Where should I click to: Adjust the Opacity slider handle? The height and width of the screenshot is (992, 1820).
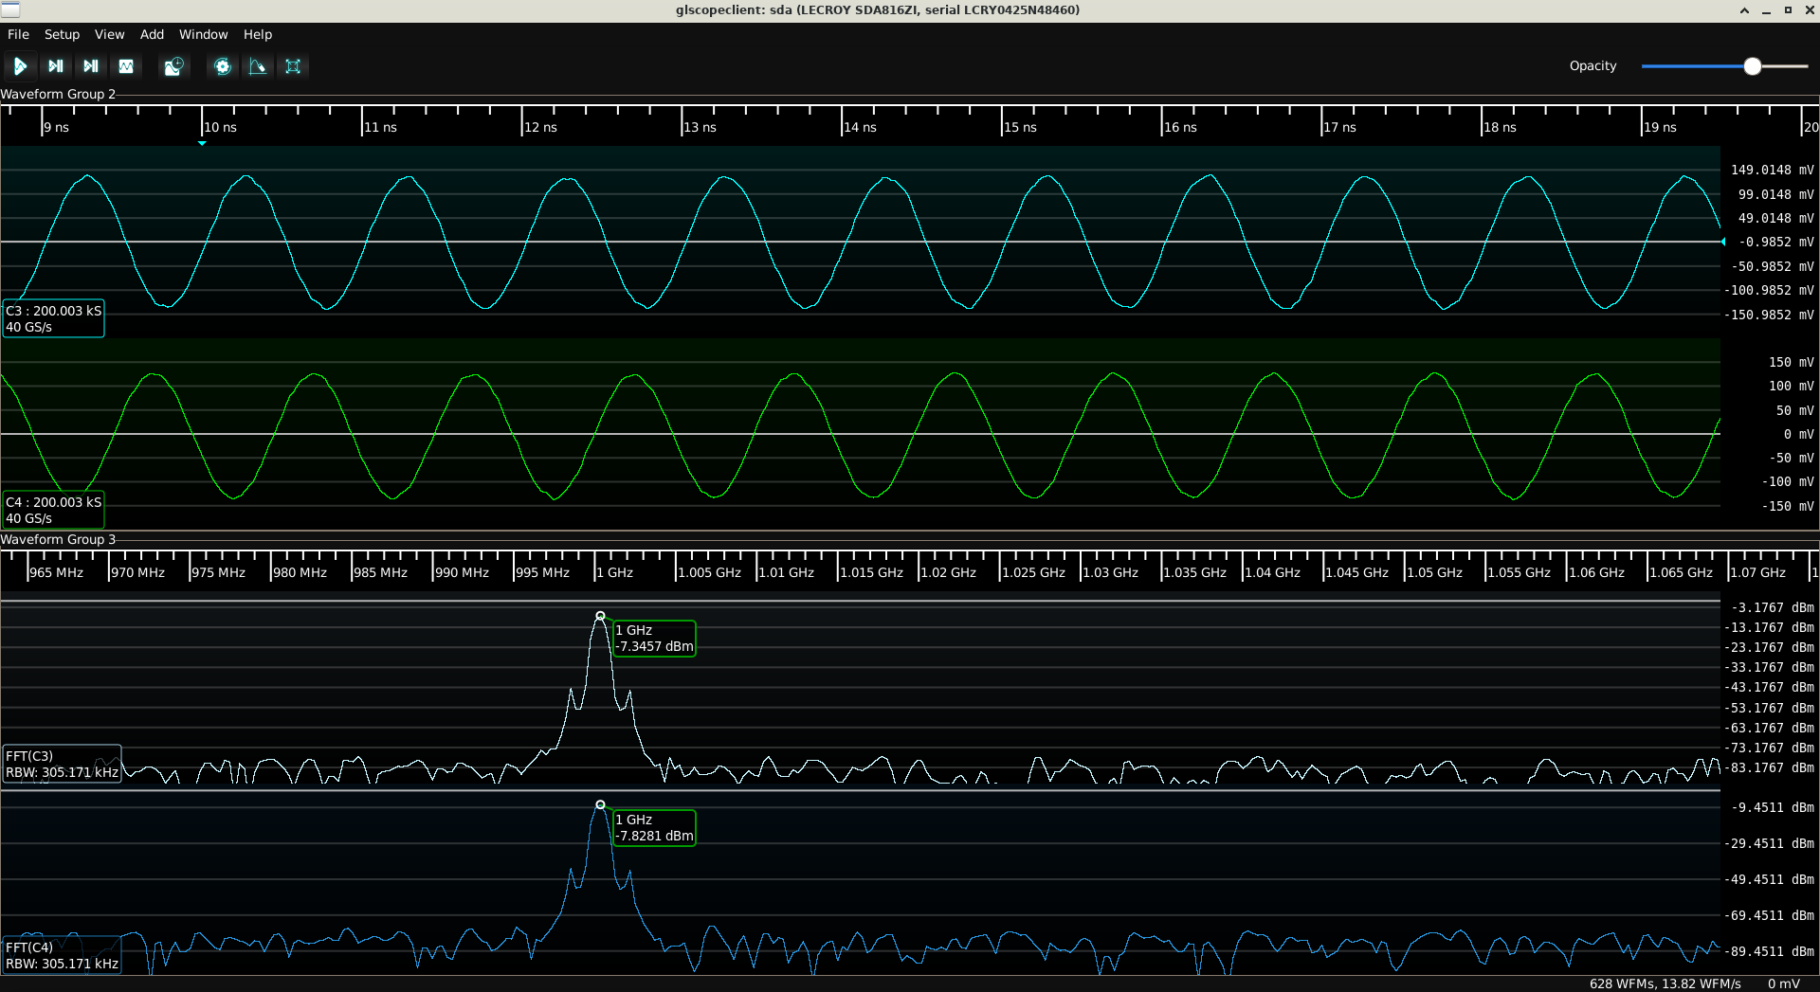pos(1753,66)
